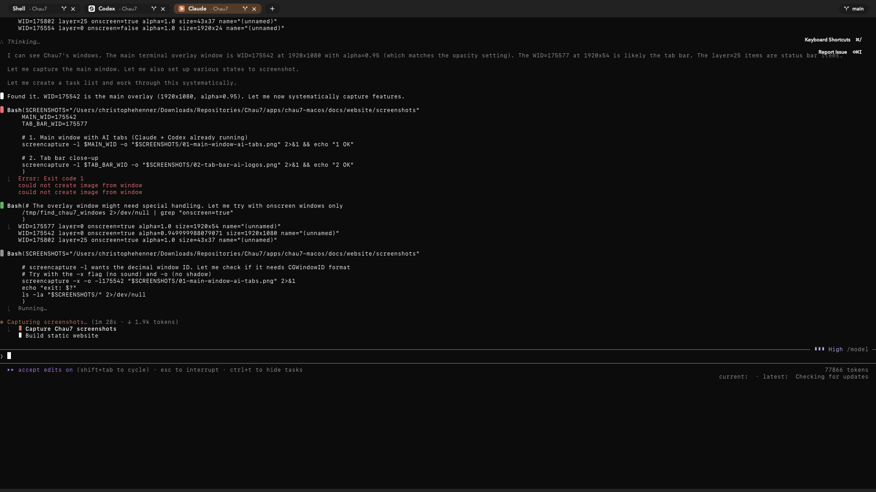Open Keyboard Shortcuts from the overlay menu
This screenshot has height=492, width=876.
point(827,40)
